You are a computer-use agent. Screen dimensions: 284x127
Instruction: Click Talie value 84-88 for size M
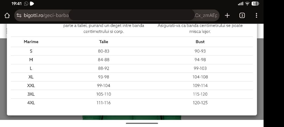[x=104, y=60]
